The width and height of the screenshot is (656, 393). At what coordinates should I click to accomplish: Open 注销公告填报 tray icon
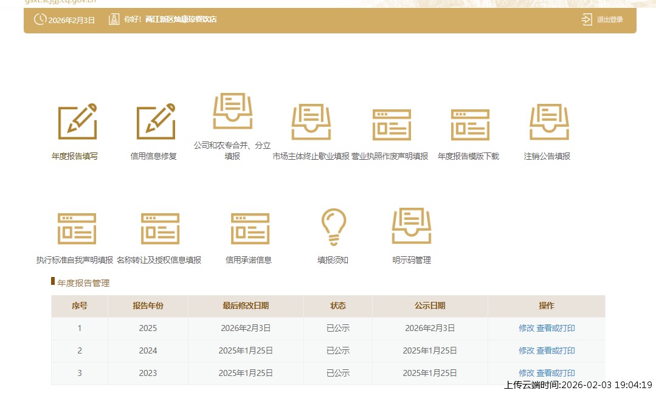click(548, 121)
